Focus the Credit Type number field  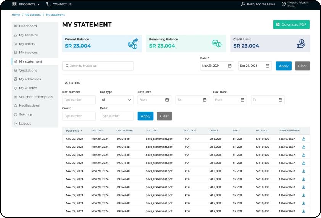click(x=79, y=116)
